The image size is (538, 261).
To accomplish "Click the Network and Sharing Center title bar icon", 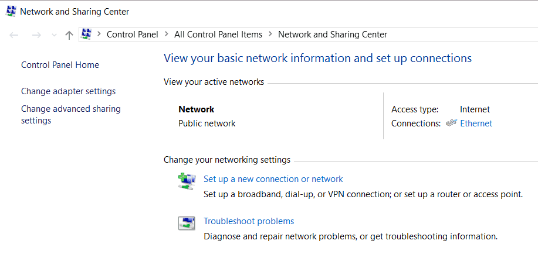I will tap(11, 11).
